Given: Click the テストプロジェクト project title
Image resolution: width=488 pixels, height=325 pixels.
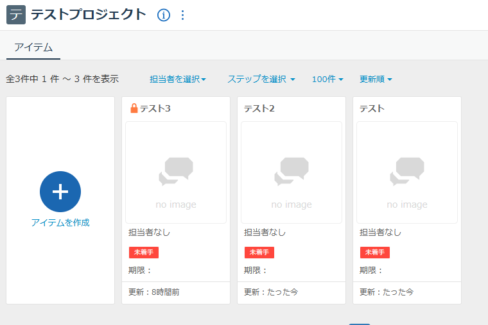Looking at the screenshot, I should [89, 15].
